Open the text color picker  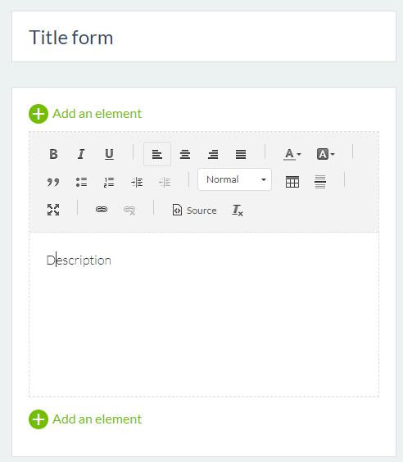tap(292, 154)
